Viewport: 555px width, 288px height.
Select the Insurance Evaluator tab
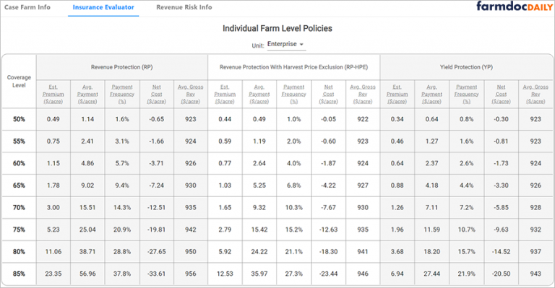pos(103,7)
